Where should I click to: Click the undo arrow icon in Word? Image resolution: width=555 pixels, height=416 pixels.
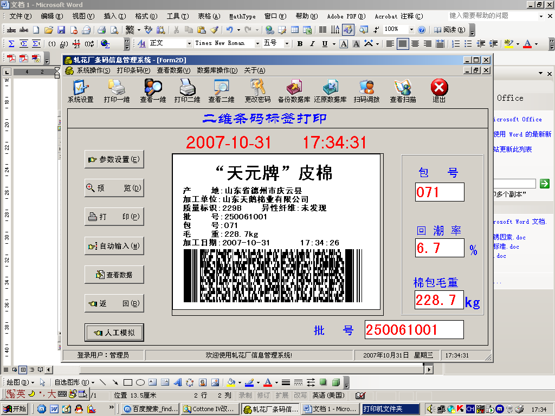tap(230, 30)
